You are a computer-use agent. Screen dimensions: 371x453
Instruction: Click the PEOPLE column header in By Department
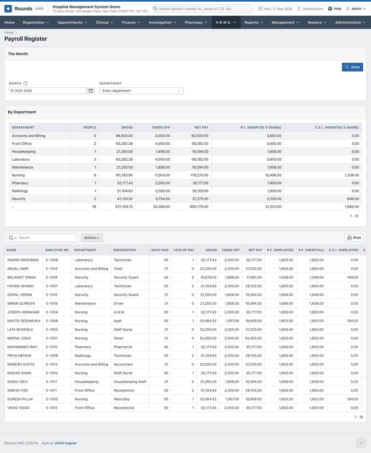click(x=90, y=127)
